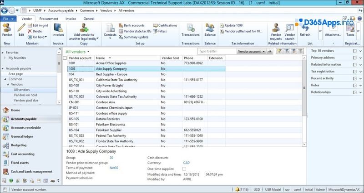Open Accounts receivable module
The height and width of the screenshot is (193, 364).
coord(31,128)
